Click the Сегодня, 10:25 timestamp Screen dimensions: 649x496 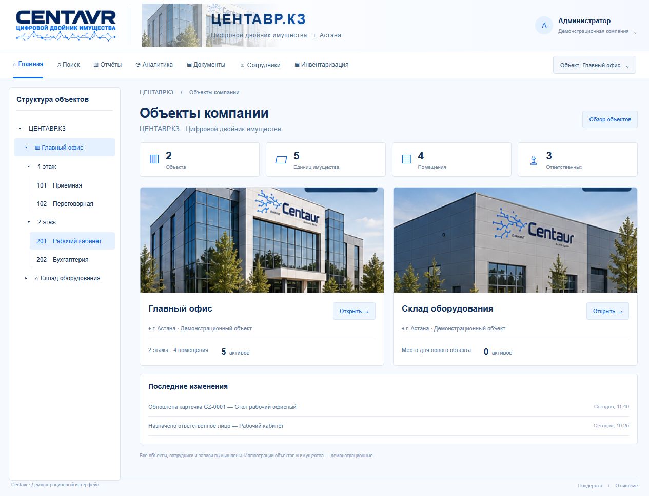pyautogui.click(x=612, y=426)
